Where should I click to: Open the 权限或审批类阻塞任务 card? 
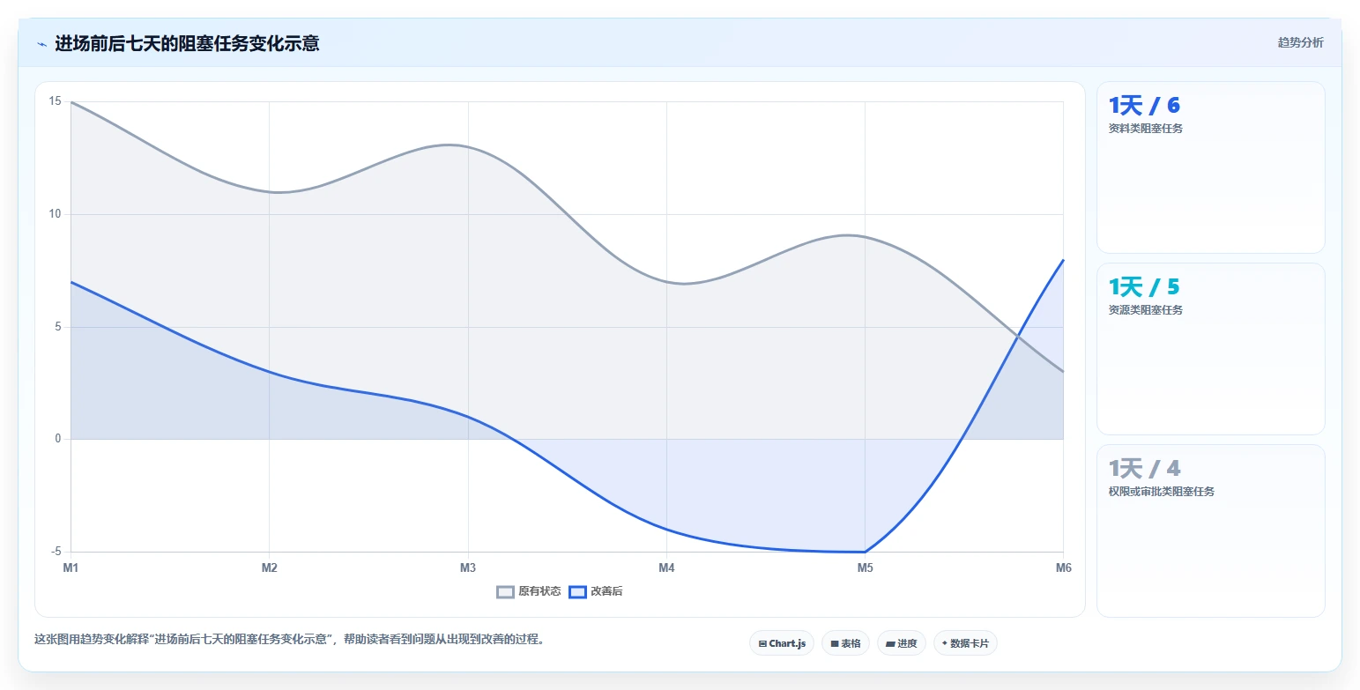tap(1210, 530)
